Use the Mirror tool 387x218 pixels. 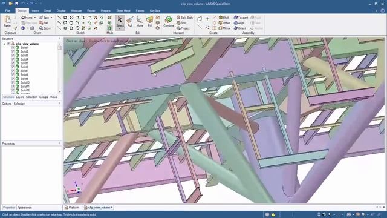pyautogui.click(x=224, y=28)
